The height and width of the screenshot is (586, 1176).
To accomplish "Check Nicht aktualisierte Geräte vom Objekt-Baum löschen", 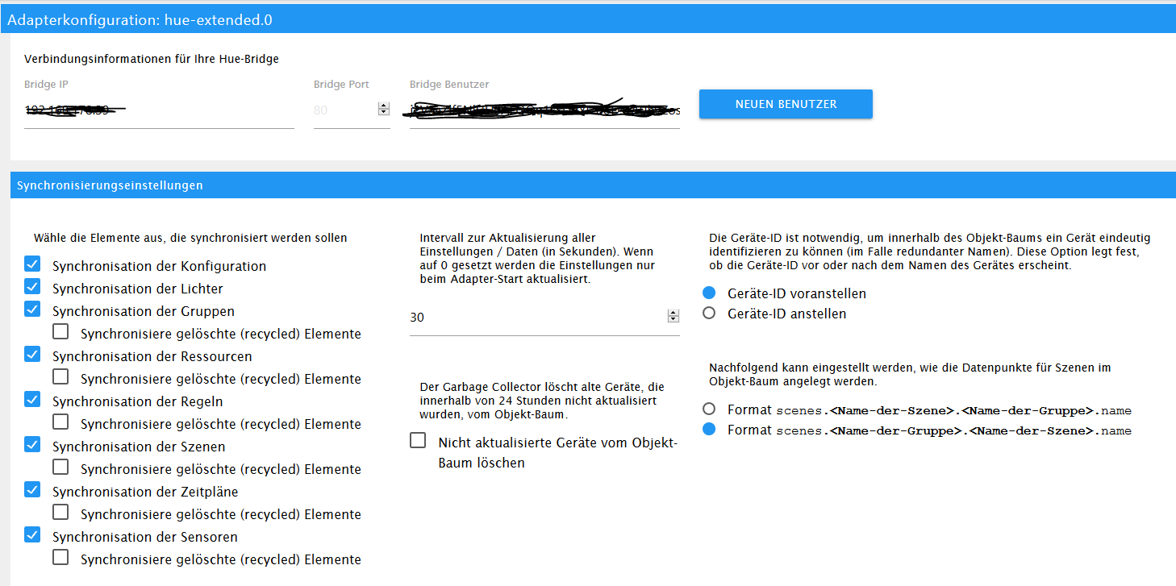I will tap(418, 441).
